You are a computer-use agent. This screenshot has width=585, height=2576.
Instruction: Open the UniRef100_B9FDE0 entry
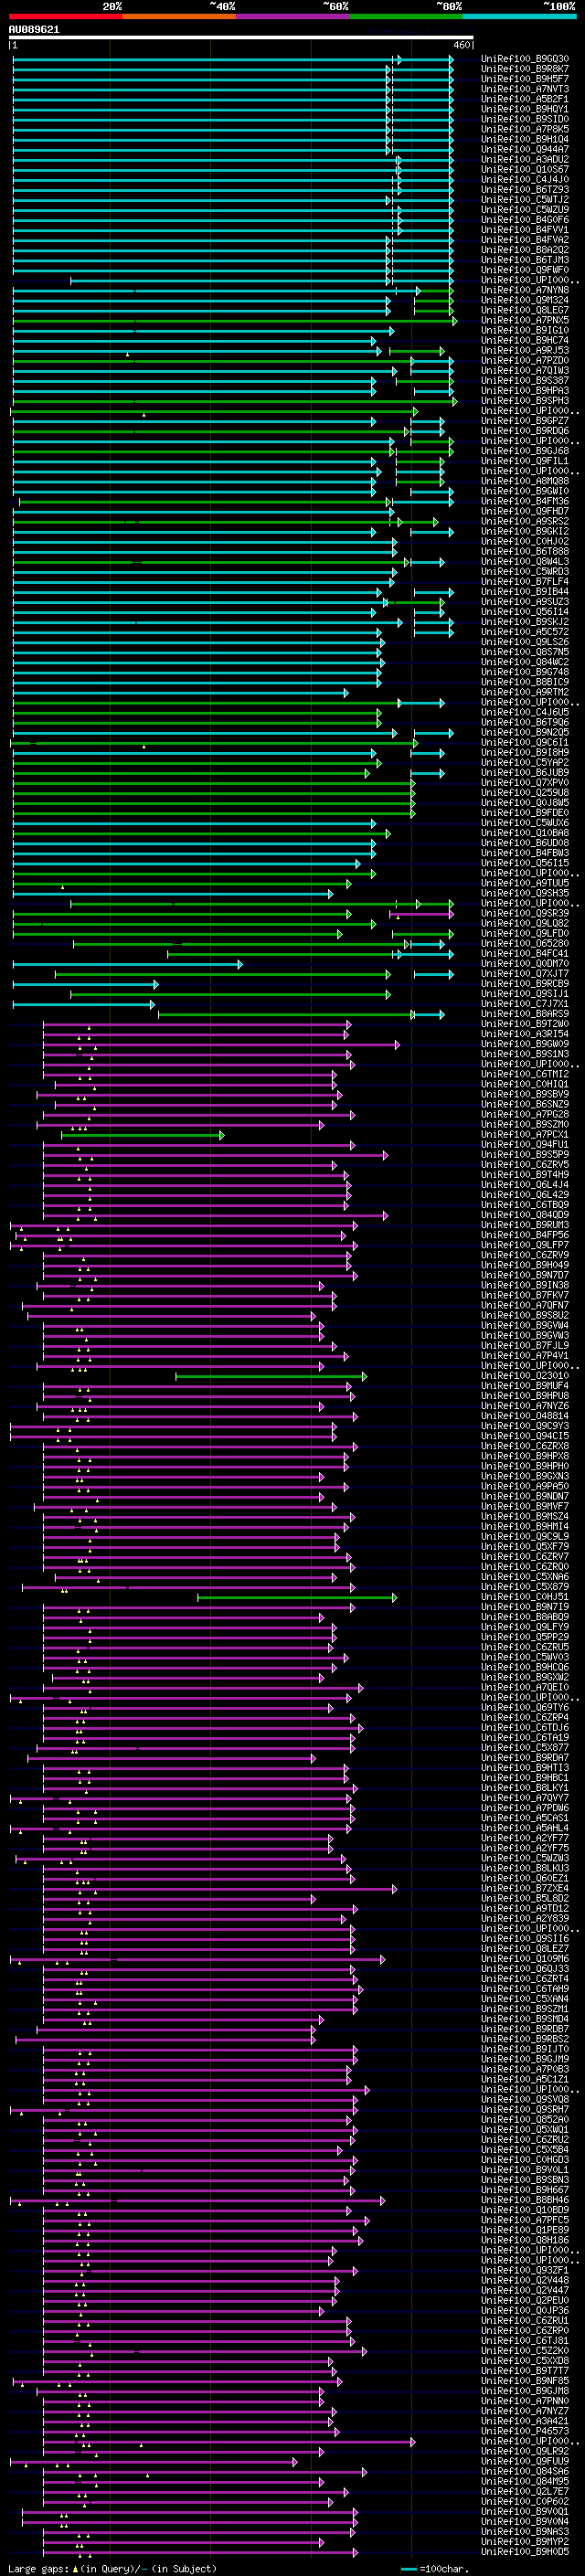(525, 812)
